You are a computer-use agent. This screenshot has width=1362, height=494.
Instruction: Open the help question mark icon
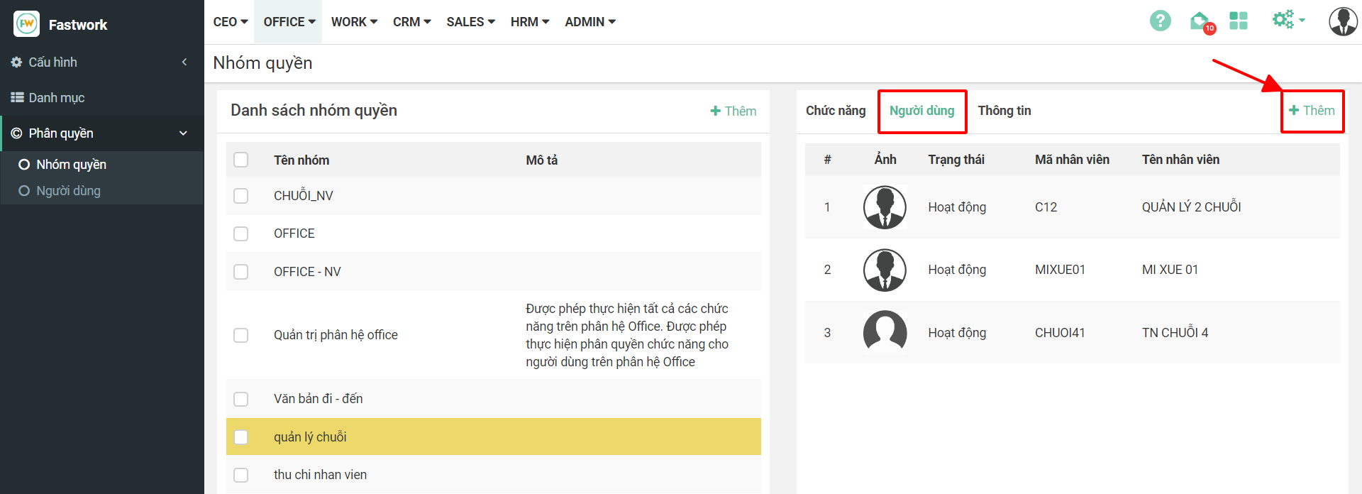coord(1160,21)
